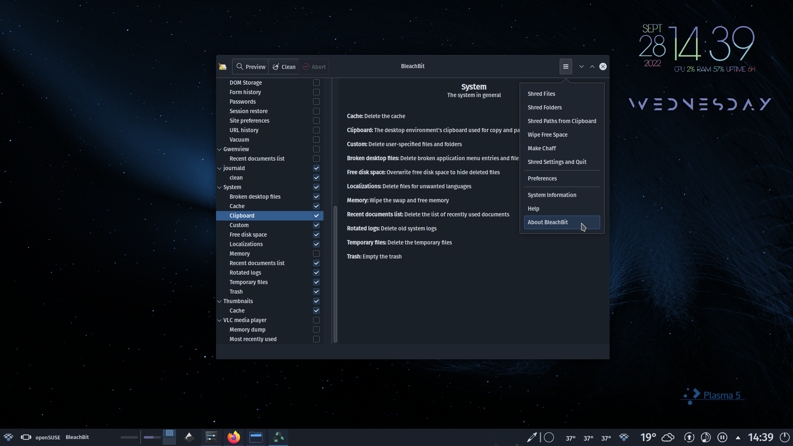
Task: Click the cleaner list vertical scrollbar
Action: pos(335,274)
